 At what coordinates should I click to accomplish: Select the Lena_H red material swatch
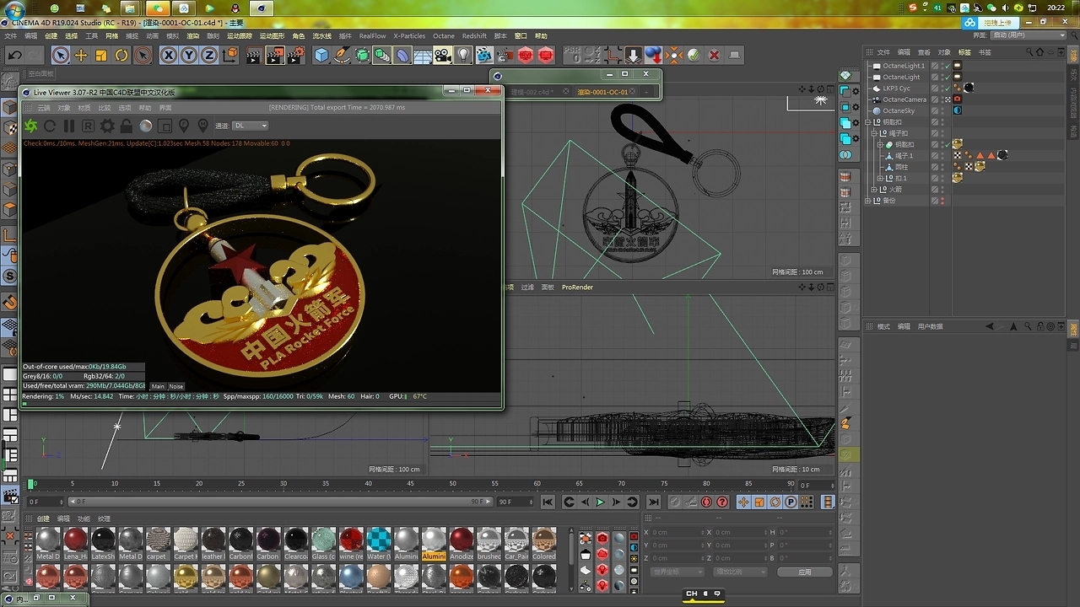(x=75, y=542)
